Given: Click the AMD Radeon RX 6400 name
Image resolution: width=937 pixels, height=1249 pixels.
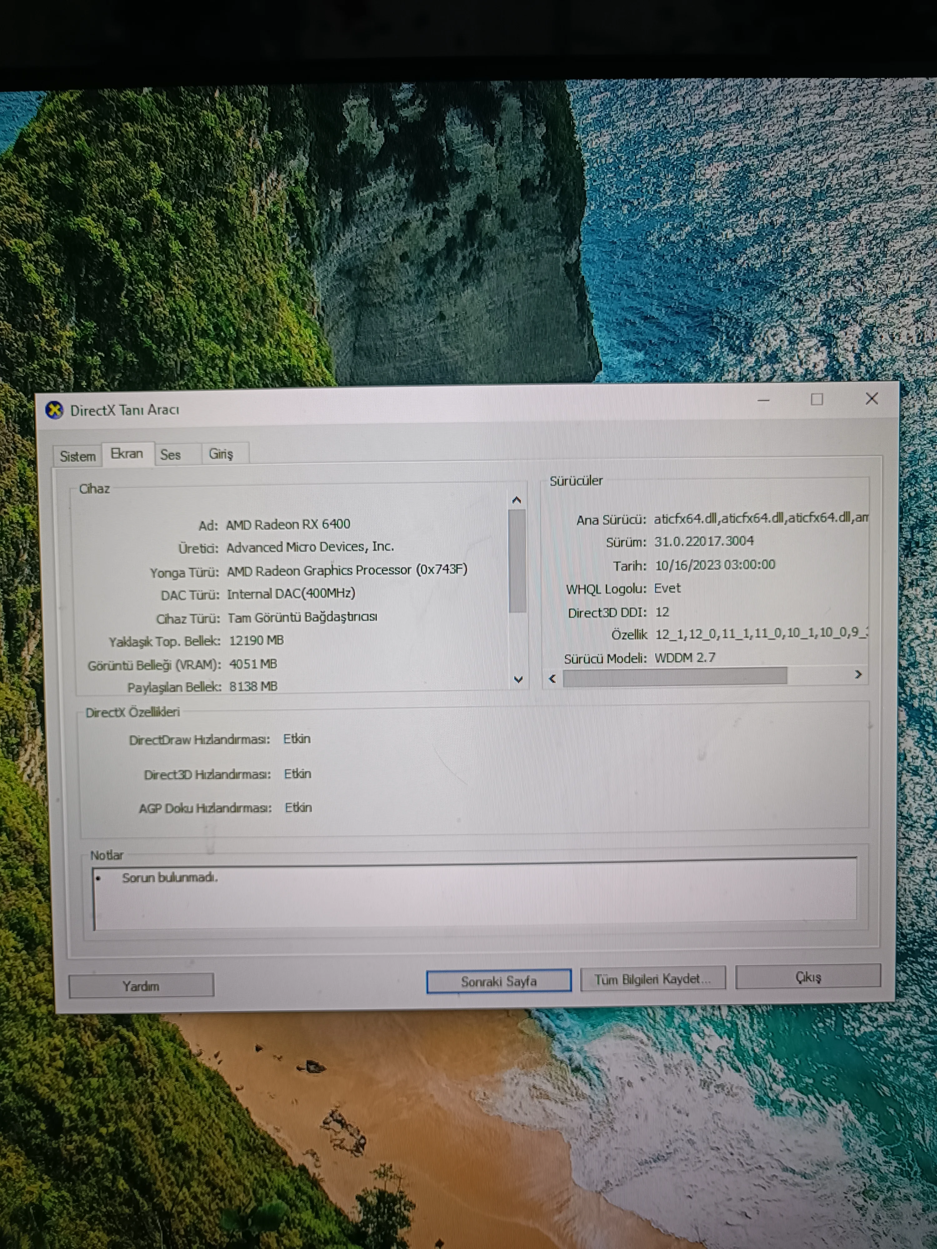Looking at the screenshot, I should pyautogui.click(x=288, y=525).
